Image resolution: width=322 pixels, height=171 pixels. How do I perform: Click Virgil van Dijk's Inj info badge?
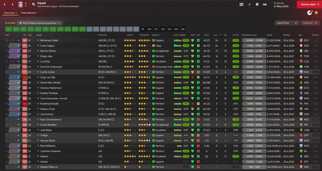click(x=25, y=77)
